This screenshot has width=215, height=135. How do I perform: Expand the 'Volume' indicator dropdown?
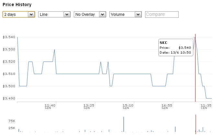(125, 15)
